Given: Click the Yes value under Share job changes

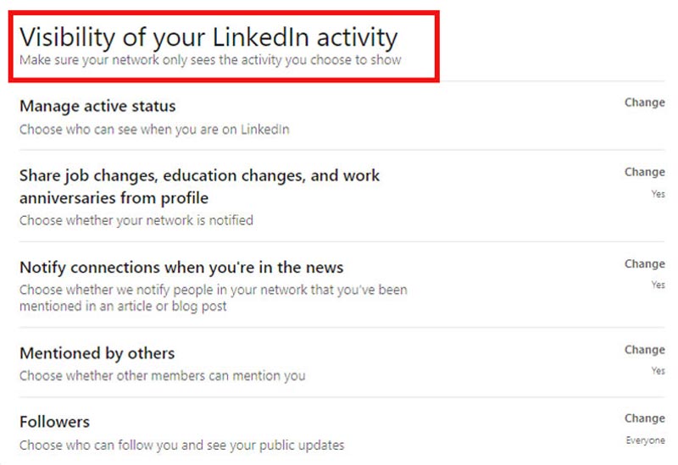Looking at the screenshot, I should click(658, 193).
